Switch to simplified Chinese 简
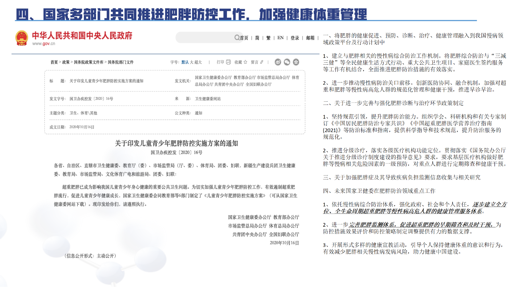The image size is (517, 291). [257, 38]
